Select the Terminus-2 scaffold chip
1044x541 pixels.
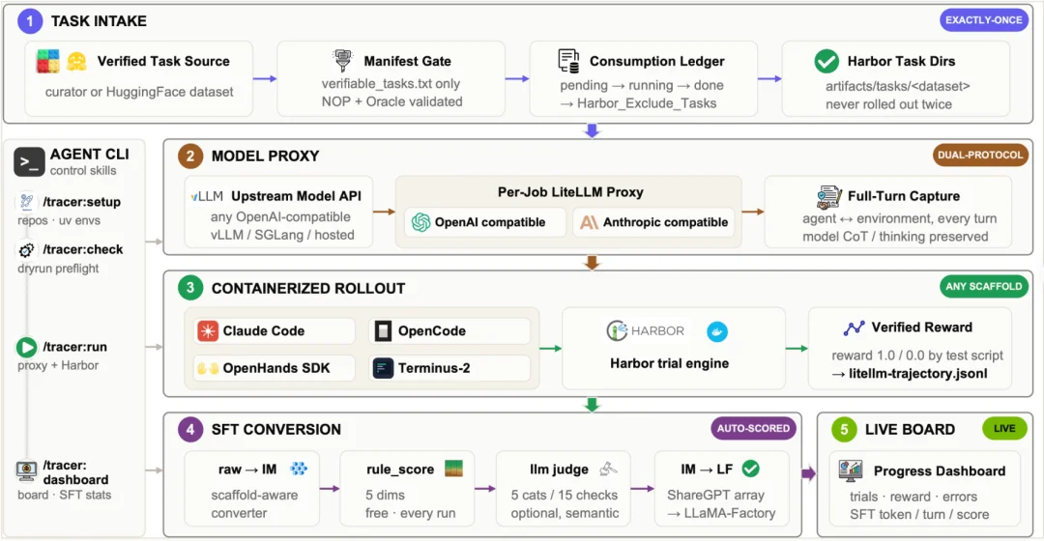449,368
